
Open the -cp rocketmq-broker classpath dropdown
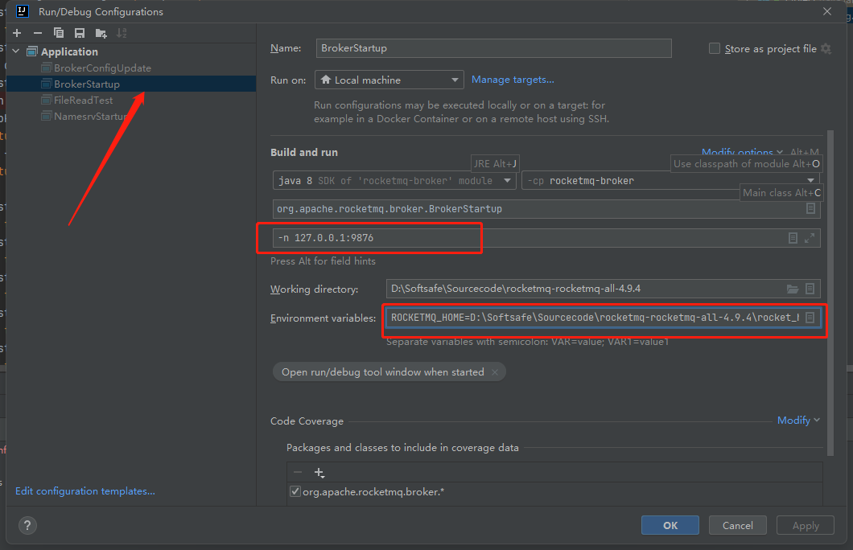670,180
